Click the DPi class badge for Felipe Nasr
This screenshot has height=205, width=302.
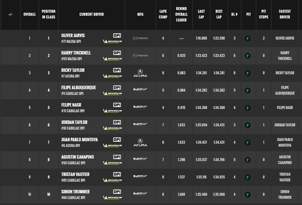point(117,105)
